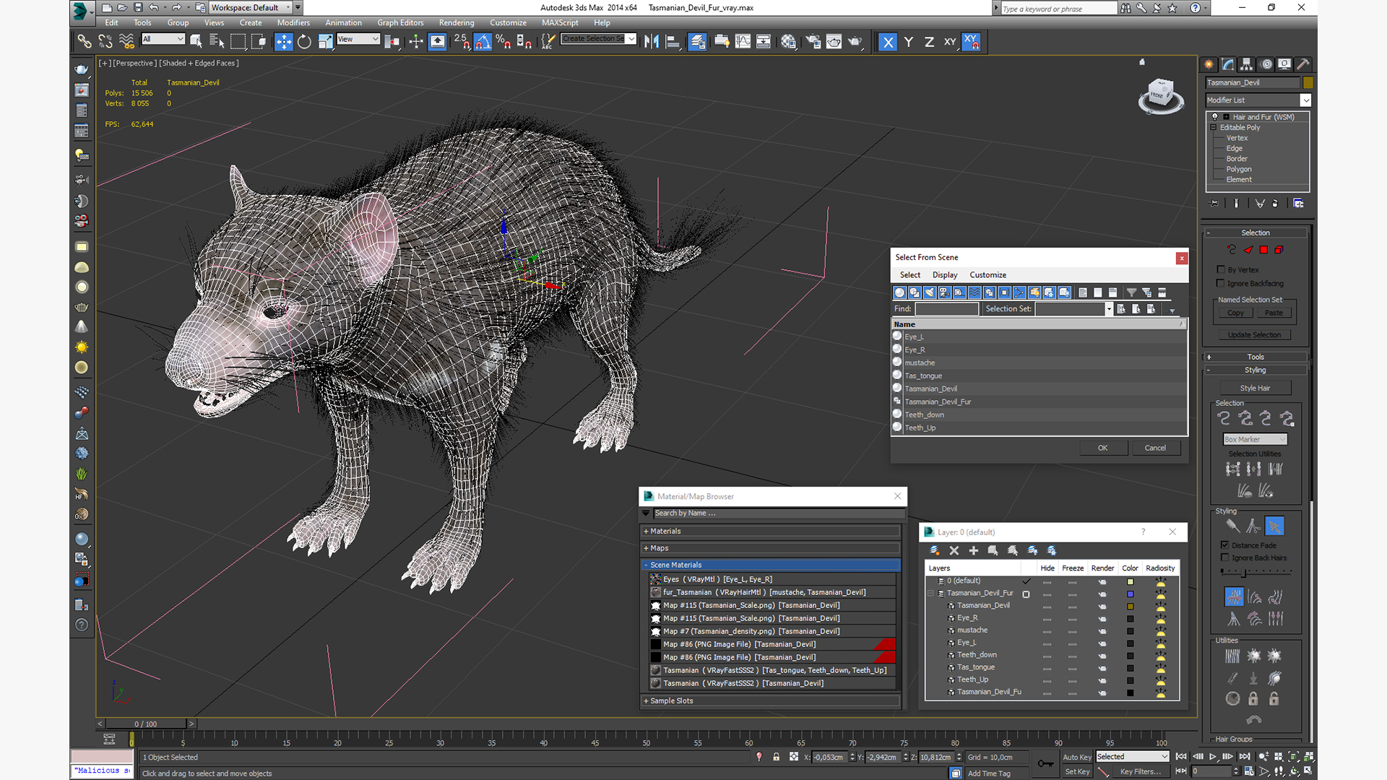Create new layer in Layer dialog

click(934, 550)
